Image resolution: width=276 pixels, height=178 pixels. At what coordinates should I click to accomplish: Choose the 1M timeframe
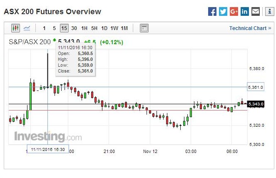[x=124, y=28]
